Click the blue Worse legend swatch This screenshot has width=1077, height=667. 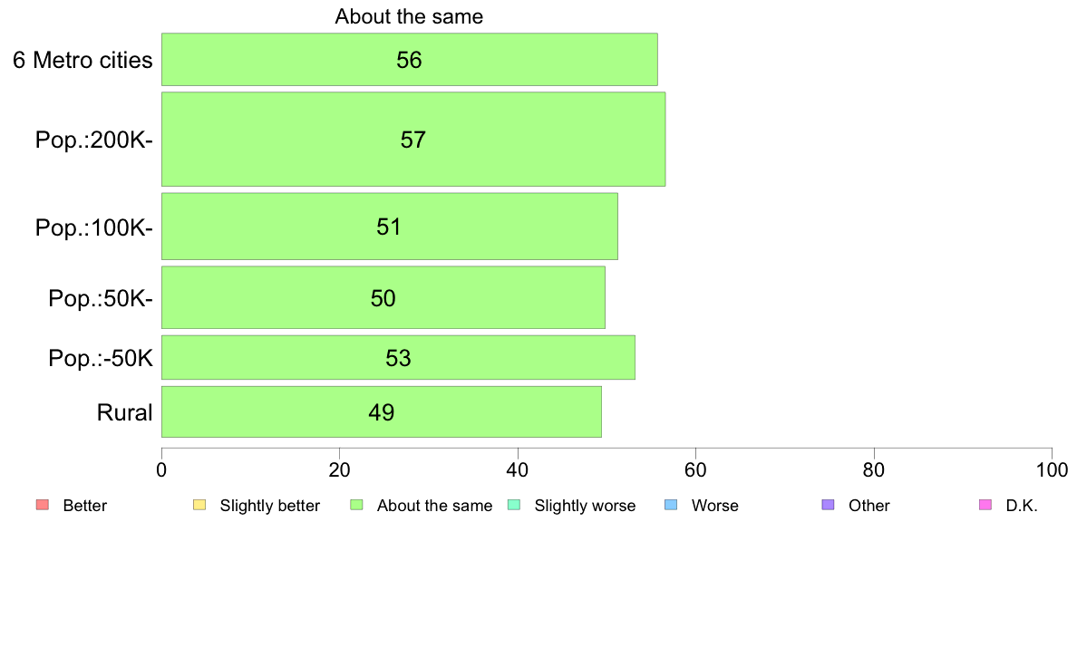(671, 505)
